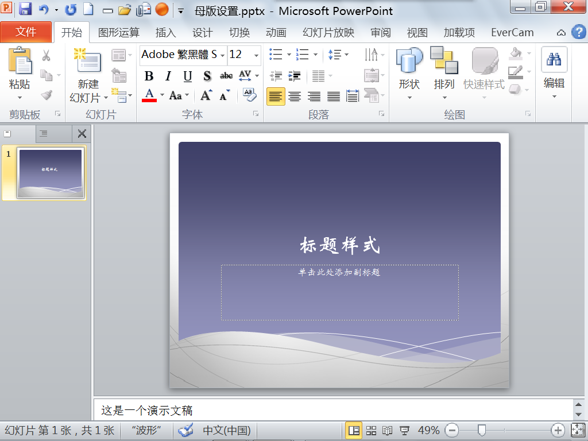Expand bullet list style options
Image resolution: width=588 pixels, height=441 pixels.
[289, 55]
